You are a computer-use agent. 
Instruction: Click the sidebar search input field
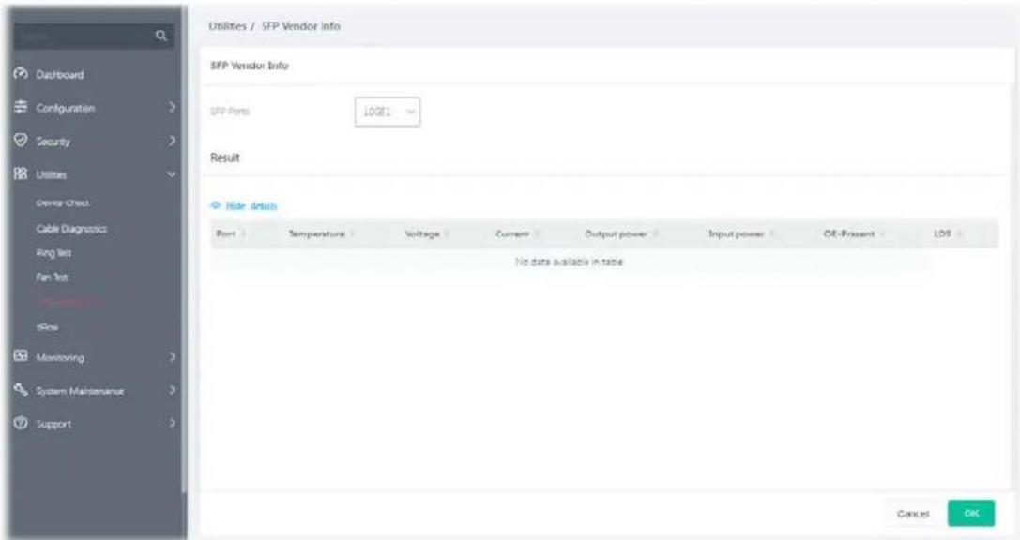[84, 37]
